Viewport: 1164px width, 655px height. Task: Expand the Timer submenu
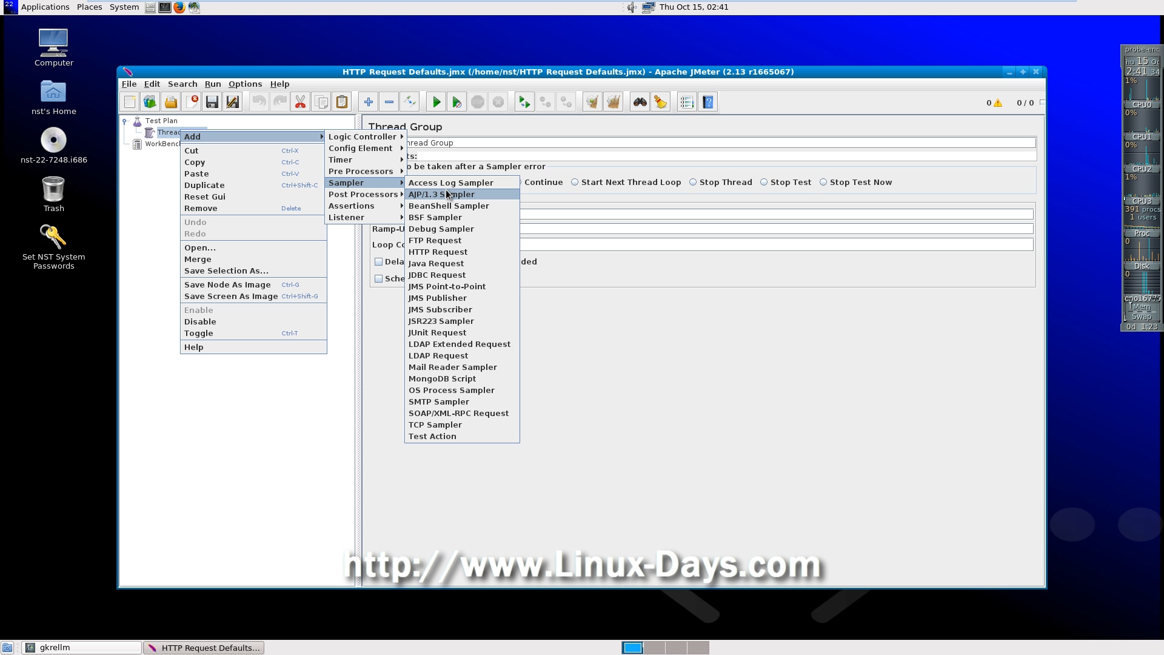[x=366, y=160]
